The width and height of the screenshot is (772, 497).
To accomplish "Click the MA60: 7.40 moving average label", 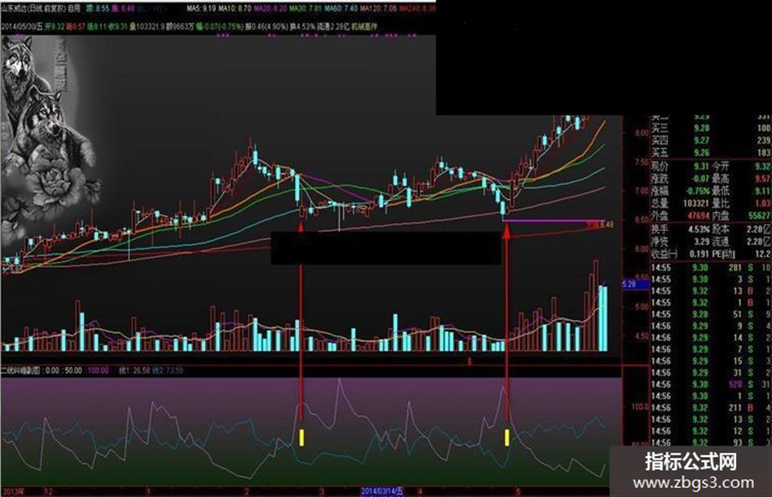I will click(x=341, y=9).
